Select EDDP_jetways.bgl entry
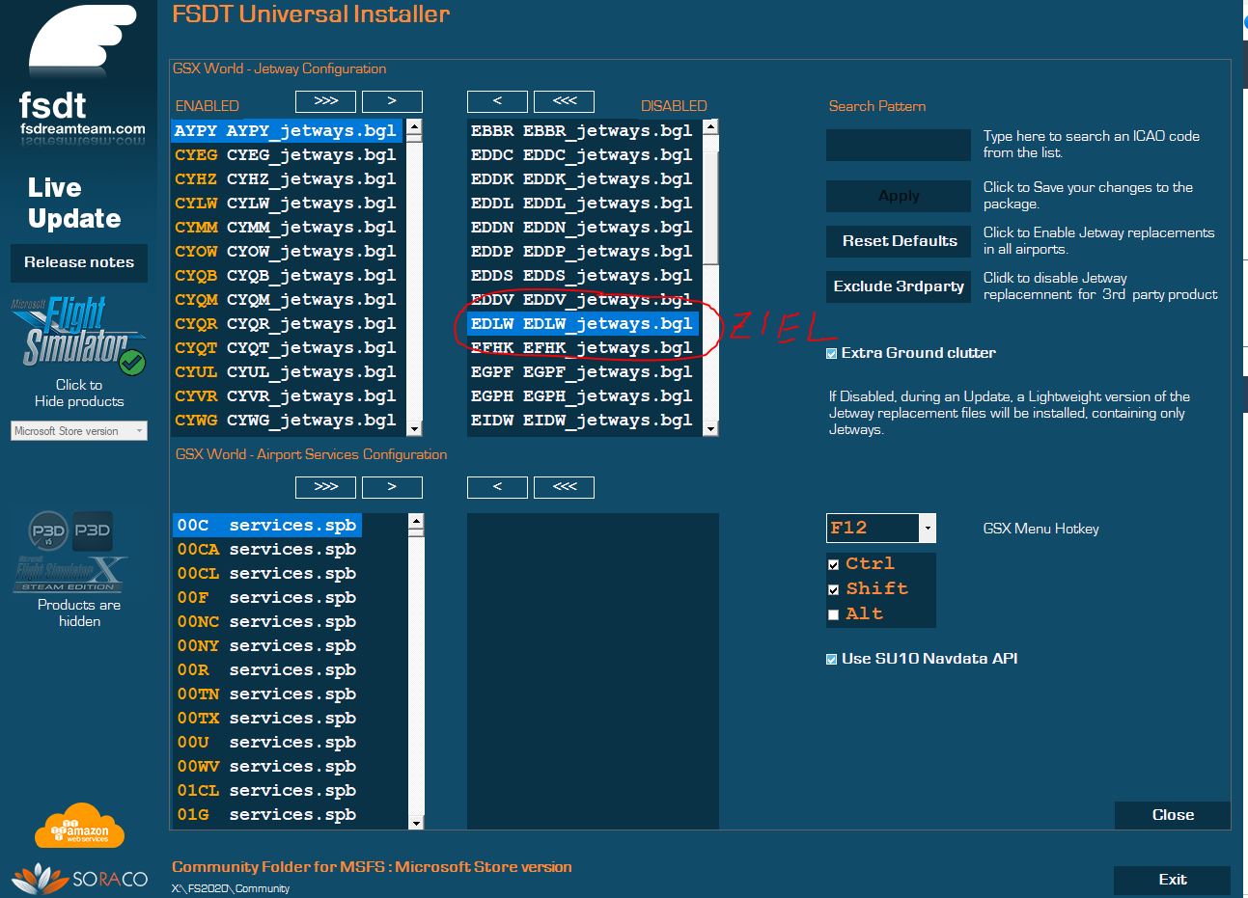Viewport: 1248px width, 898px height. [583, 251]
